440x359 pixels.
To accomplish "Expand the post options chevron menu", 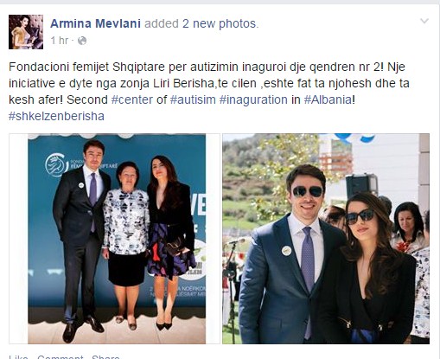I will pyautogui.click(x=424, y=21).
